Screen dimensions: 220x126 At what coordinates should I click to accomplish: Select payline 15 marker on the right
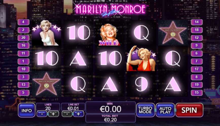pyautogui.click(x=197, y=93)
